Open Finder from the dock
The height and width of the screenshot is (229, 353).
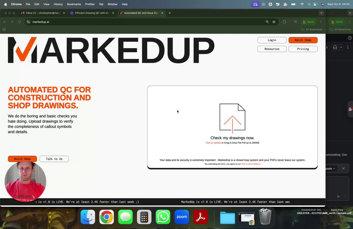(x=88, y=217)
